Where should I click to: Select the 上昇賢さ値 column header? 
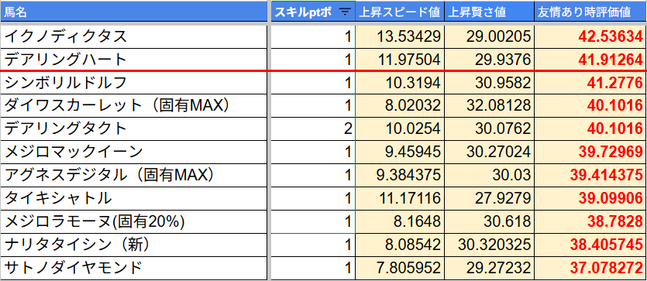[489, 12]
